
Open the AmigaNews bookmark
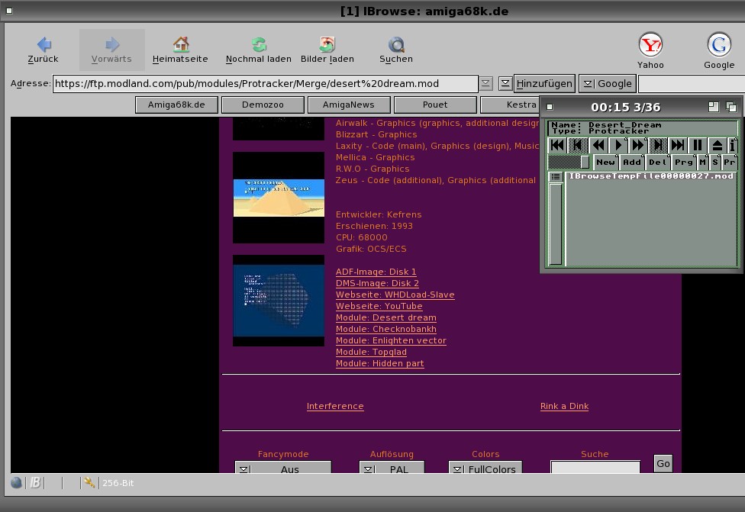tap(349, 105)
